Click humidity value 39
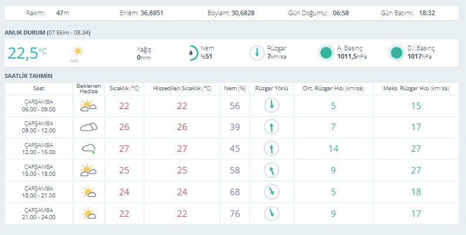Viewport: 466px width, 235px height. 235,127
